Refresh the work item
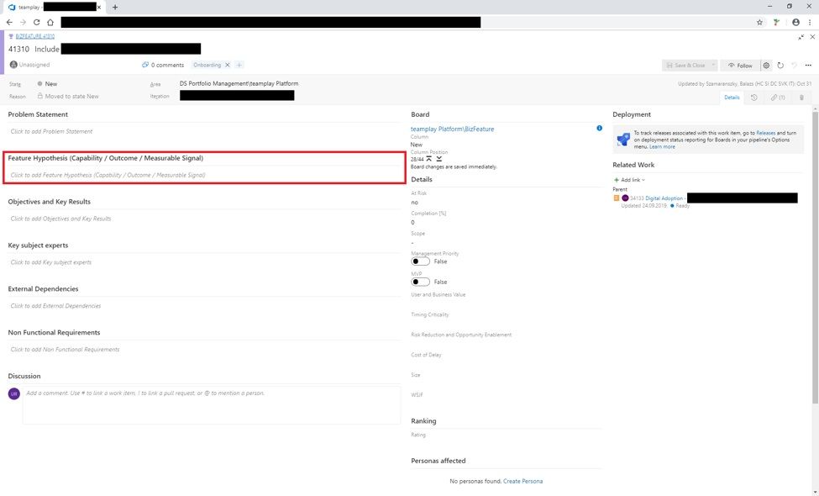This screenshot has height=496, width=819. pos(780,65)
